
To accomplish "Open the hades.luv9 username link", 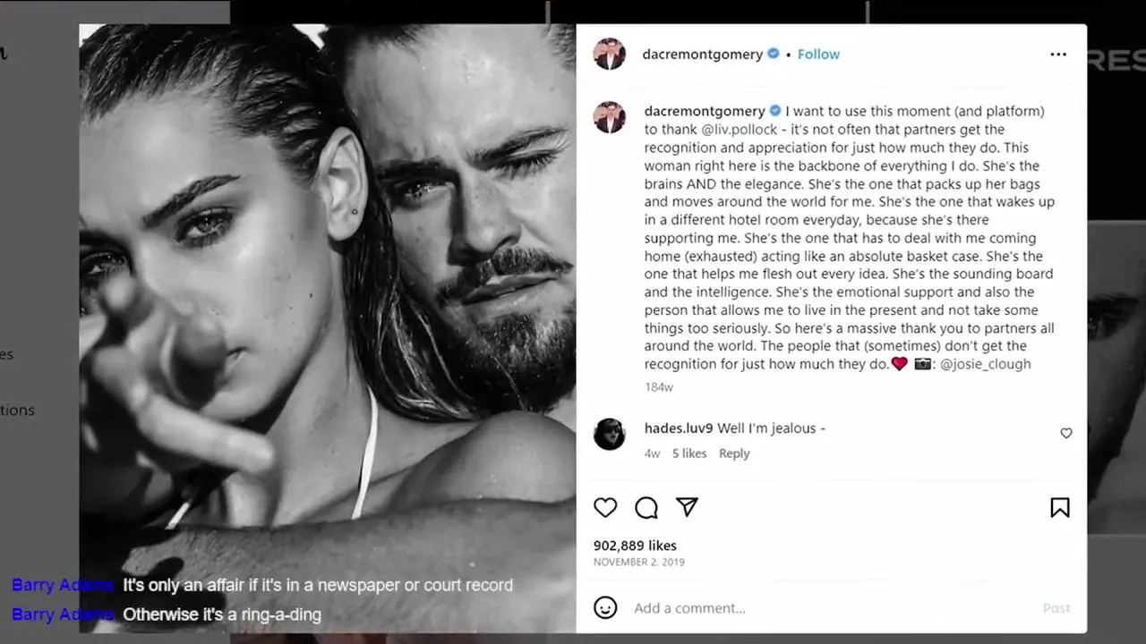I will pyautogui.click(x=679, y=428).
